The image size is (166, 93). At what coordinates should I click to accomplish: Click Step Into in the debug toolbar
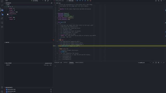click(x=82, y=1)
